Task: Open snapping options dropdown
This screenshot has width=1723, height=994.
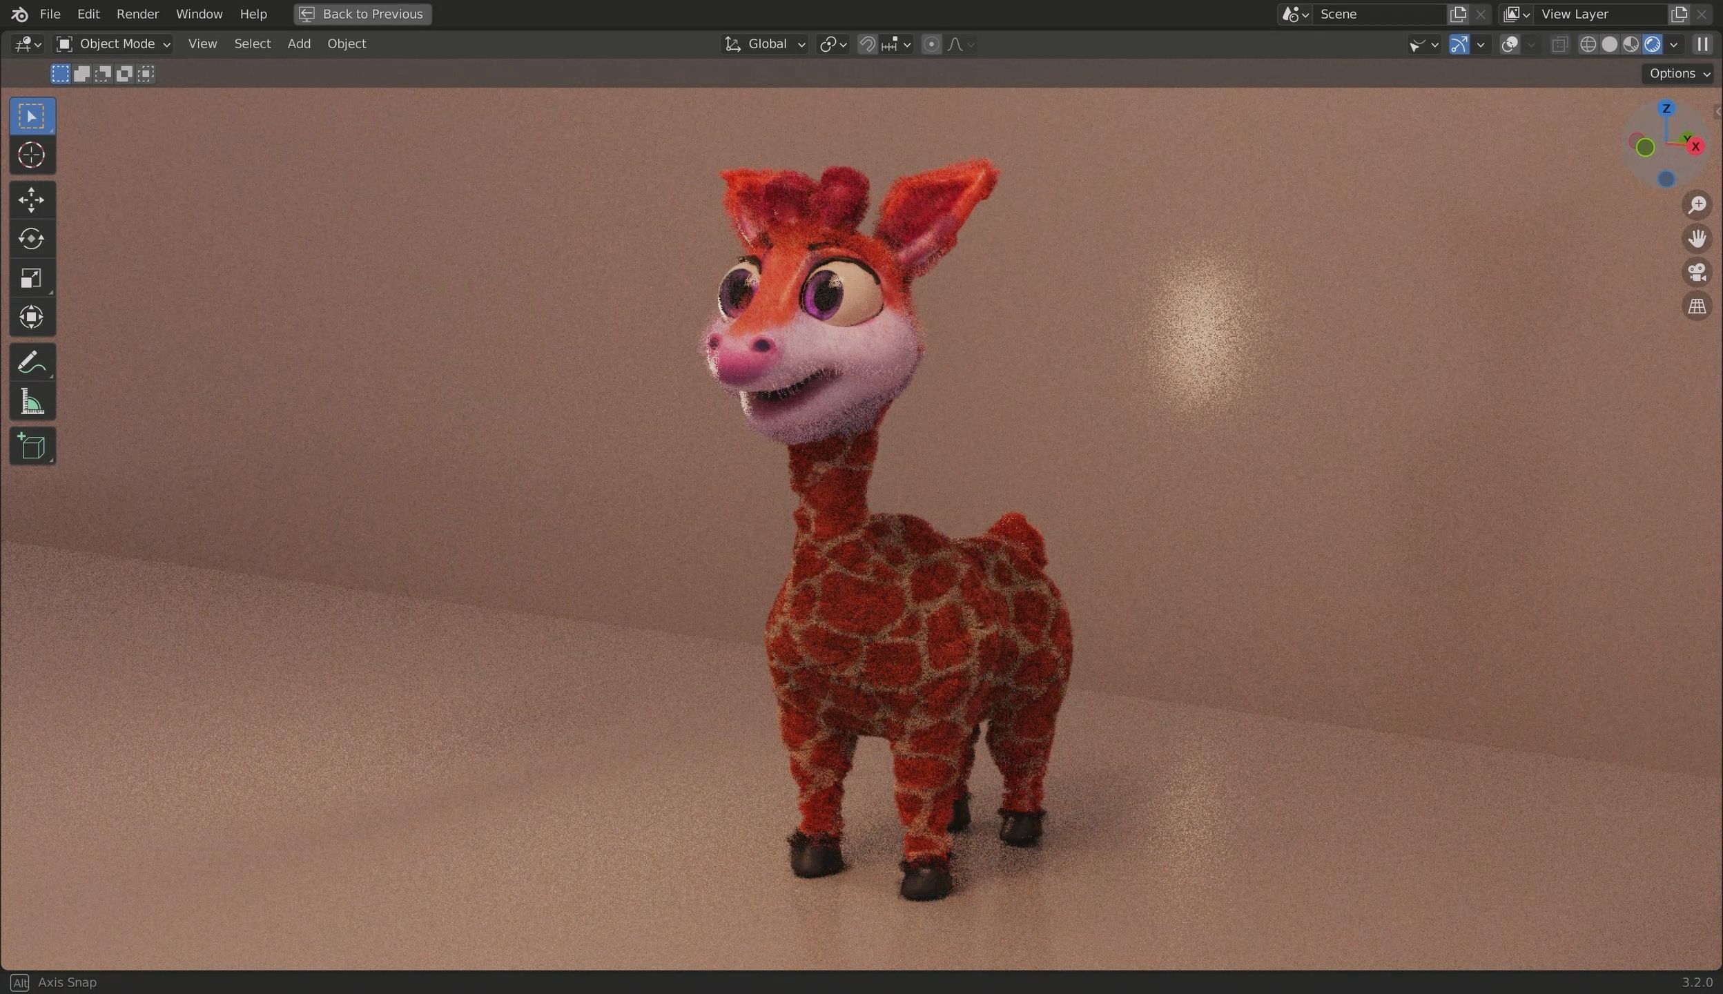Action: [x=897, y=44]
